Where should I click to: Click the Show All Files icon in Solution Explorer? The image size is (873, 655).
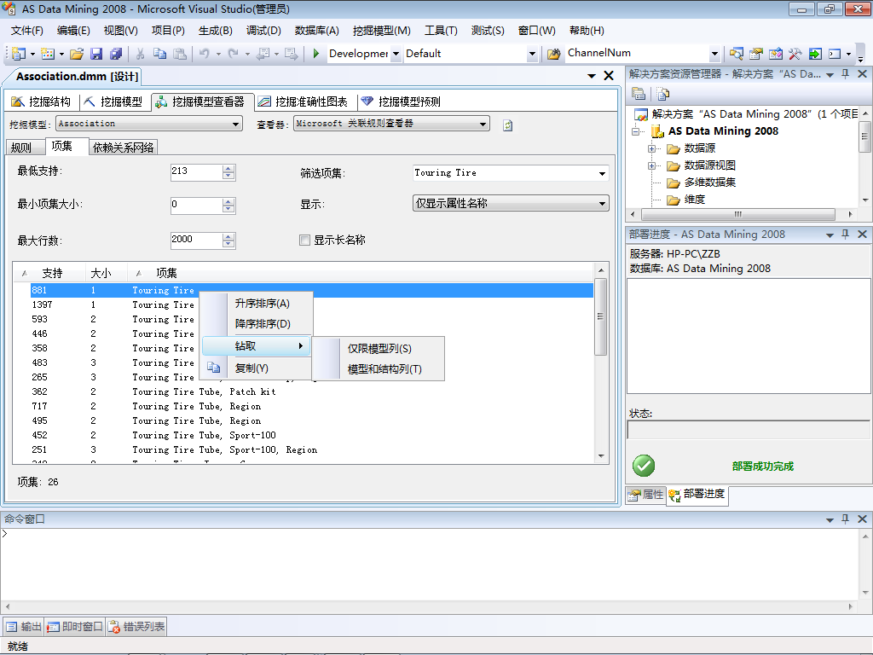click(x=662, y=94)
